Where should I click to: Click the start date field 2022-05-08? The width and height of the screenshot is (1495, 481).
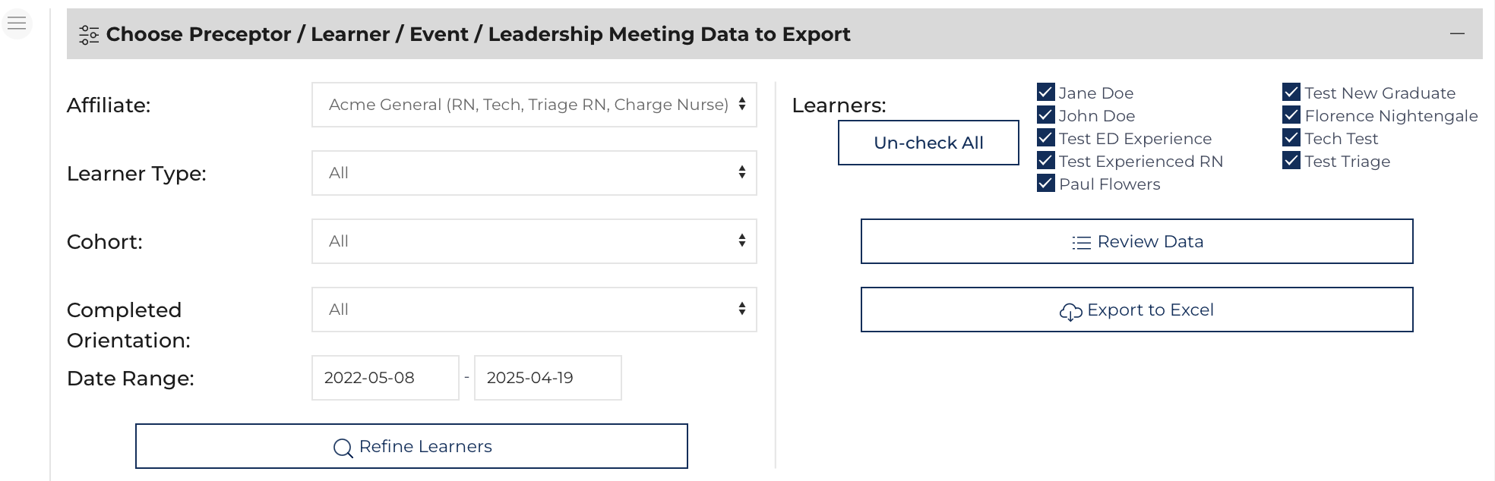pos(385,378)
